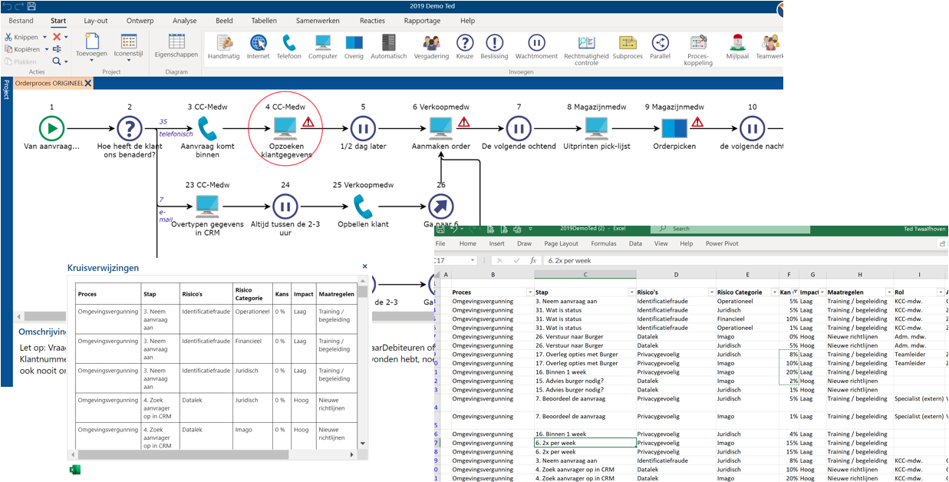Click the Excel formula bar
The image size is (949, 482).
click(744, 261)
